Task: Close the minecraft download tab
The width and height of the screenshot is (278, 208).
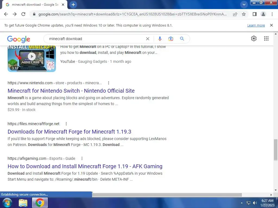Action: (63, 5)
